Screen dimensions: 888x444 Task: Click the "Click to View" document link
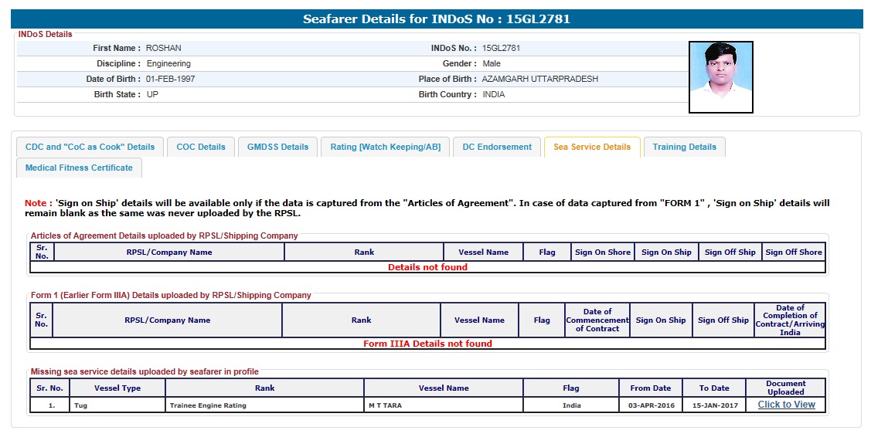click(x=786, y=405)
